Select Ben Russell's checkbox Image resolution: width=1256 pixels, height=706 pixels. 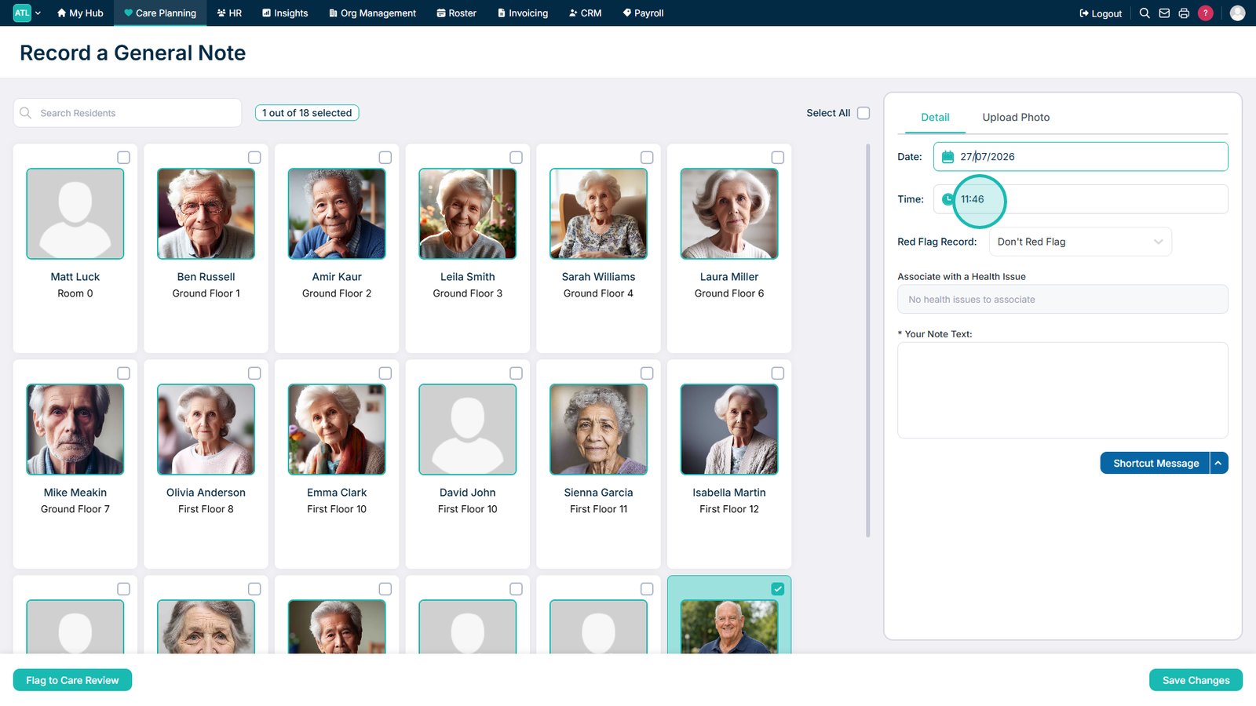point(254,158)
